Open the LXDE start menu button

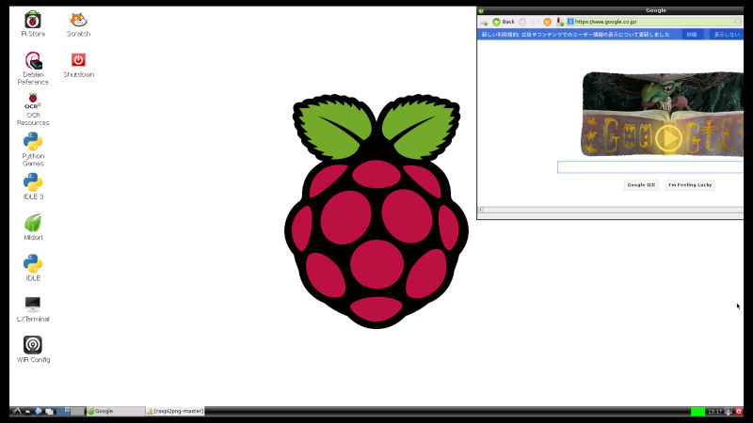point(16,411)
